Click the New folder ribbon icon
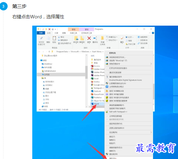178x159 pixels. [x=102, y=38]
